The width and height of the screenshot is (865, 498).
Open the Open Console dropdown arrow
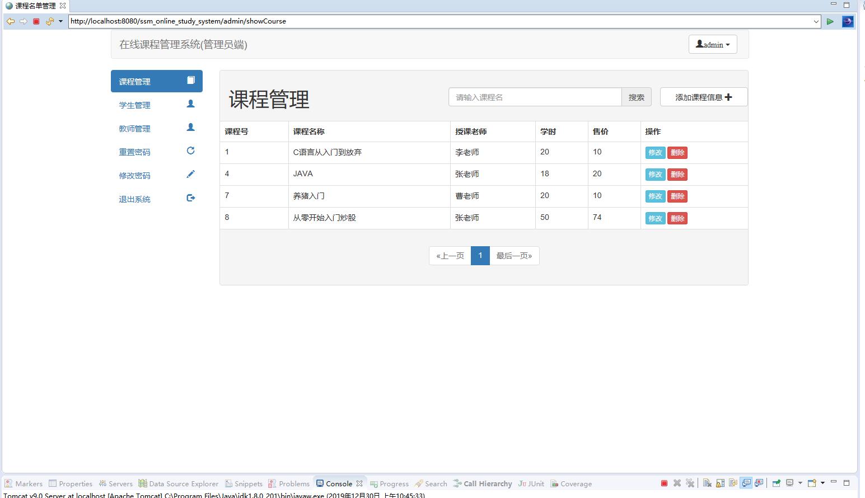822,483
